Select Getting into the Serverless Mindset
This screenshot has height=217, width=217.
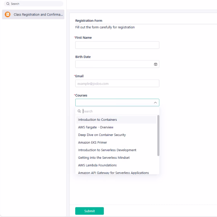pyautogui.click(x=103, y=158)
